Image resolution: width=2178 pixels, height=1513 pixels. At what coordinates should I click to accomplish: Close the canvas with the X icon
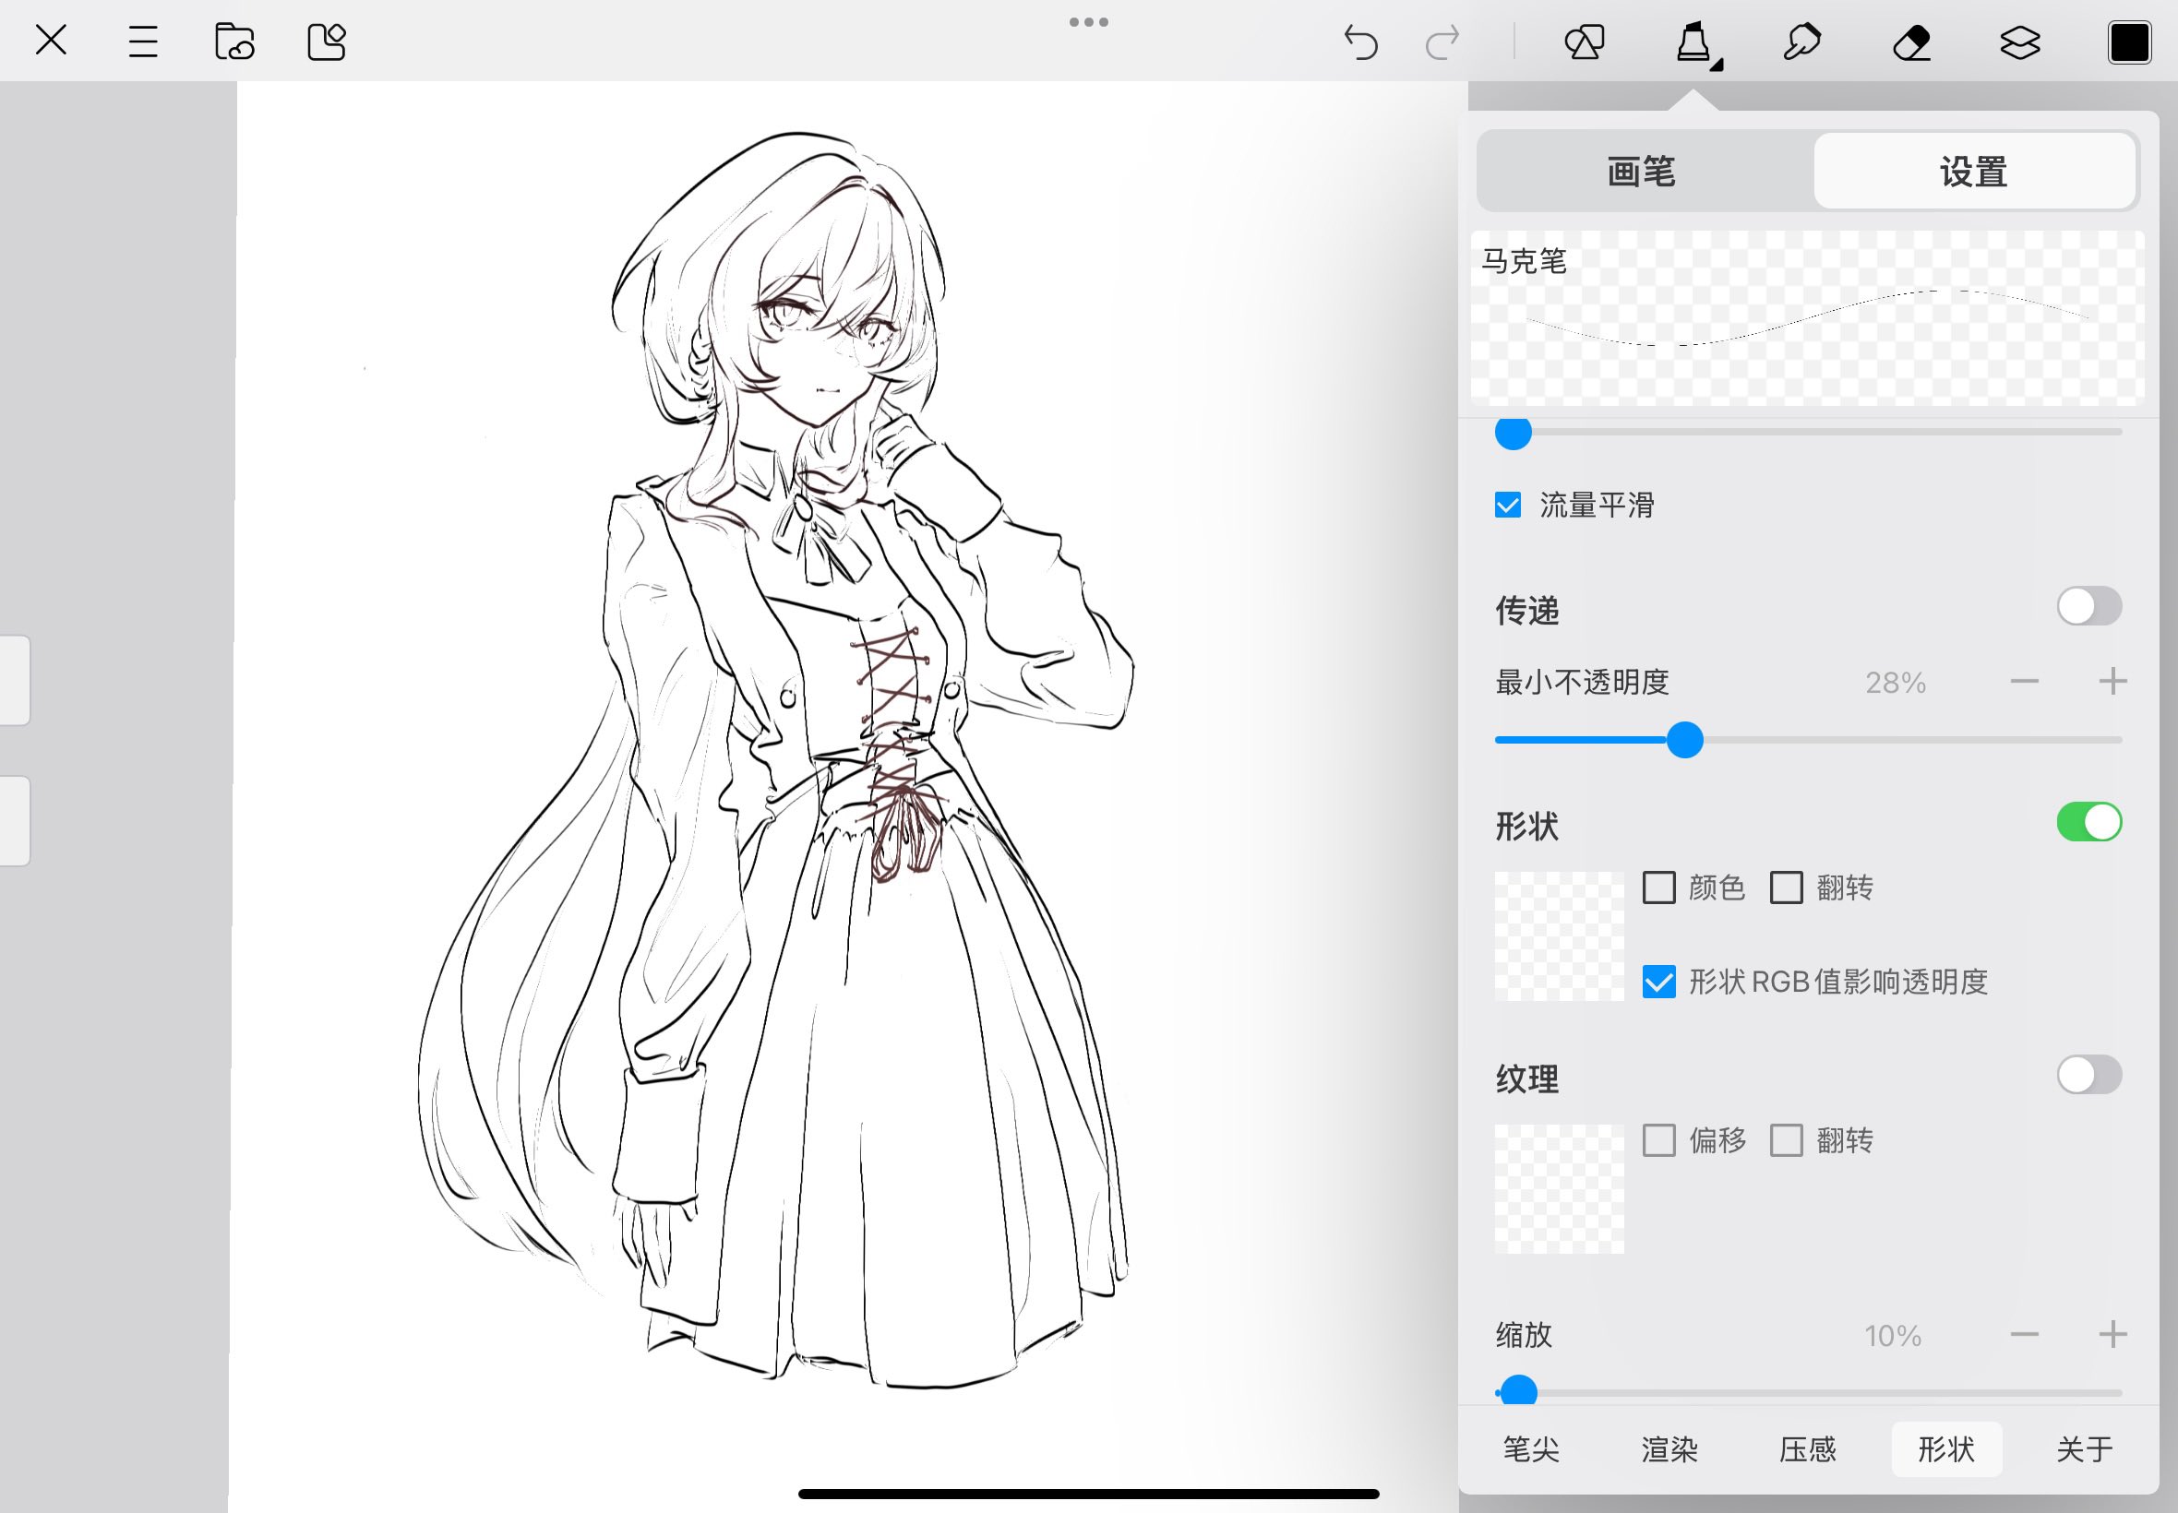tap(51, 41)
